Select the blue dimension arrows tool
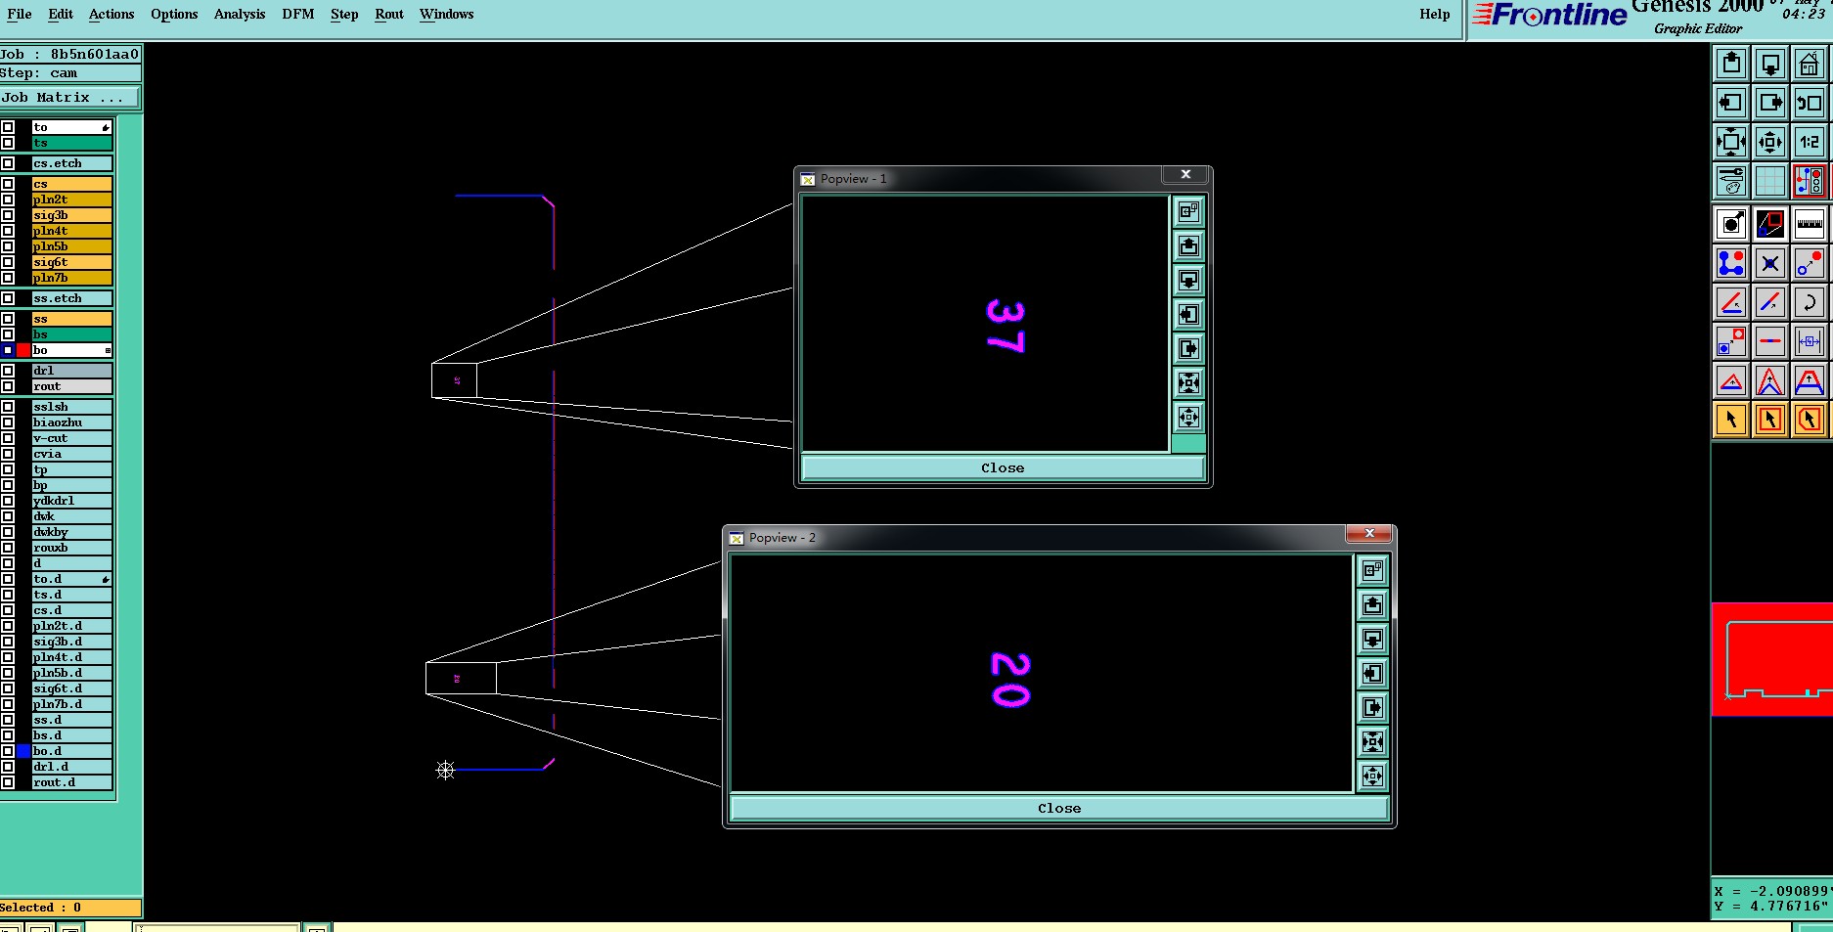The width and height of the screenshot is (1833, 932). point(1810,341)
